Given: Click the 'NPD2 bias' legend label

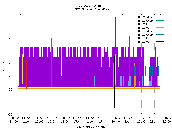Looking at the screenshot, I should 145,24.
